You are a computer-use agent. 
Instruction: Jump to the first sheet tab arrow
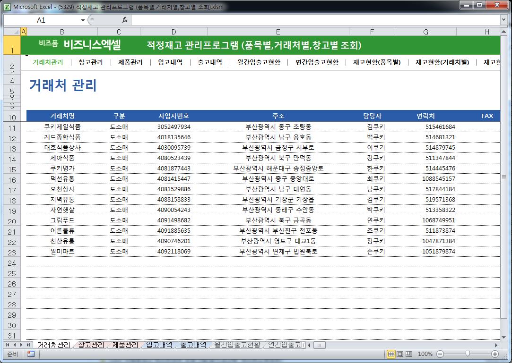coord(7,345)
